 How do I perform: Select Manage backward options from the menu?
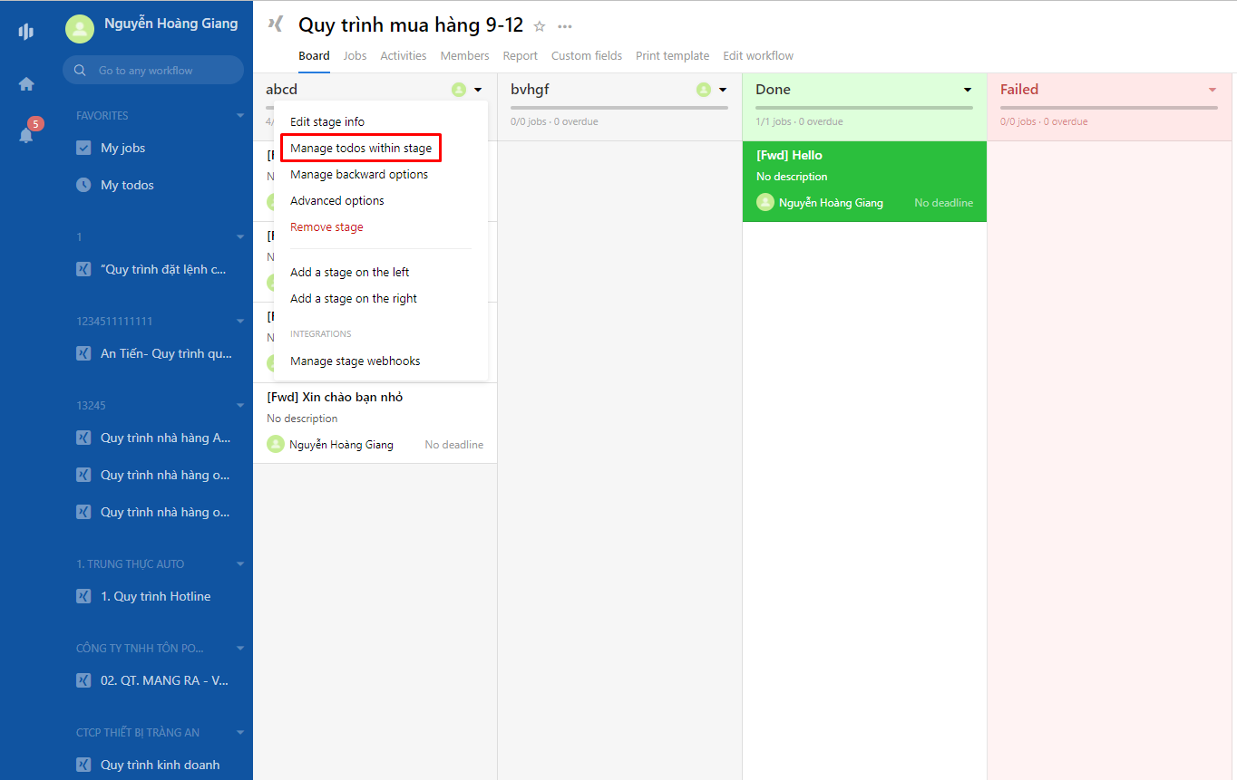point(358,174)
